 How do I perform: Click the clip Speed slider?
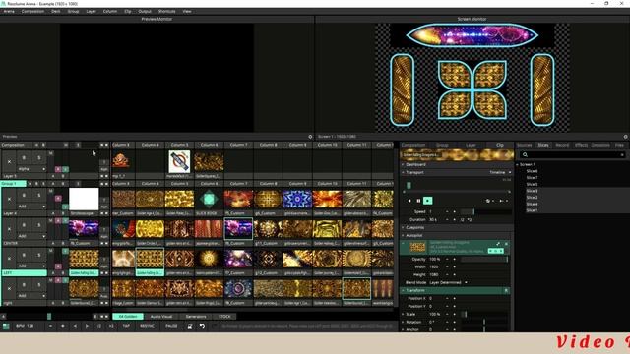point(486,211)
